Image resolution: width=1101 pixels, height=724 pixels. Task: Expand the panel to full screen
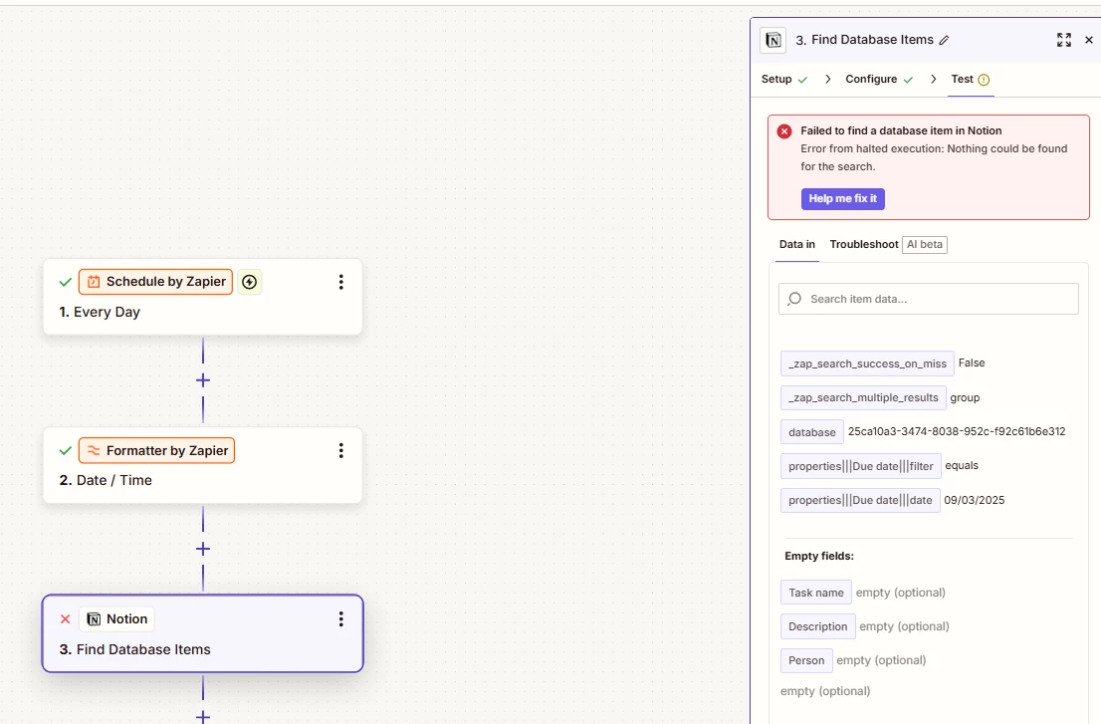1064,40
